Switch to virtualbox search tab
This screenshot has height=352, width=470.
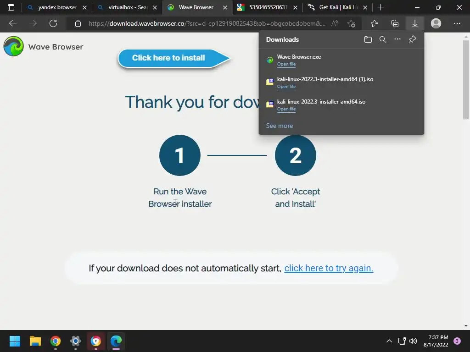(128, 7)
